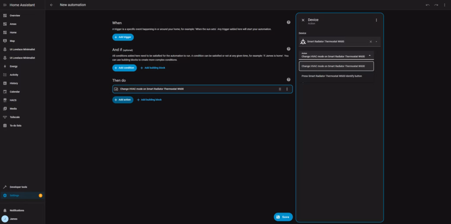Open the top-right three-dot overflow menu
The width and height of the screenshot is (451, 224).
[x=445, y=5]
